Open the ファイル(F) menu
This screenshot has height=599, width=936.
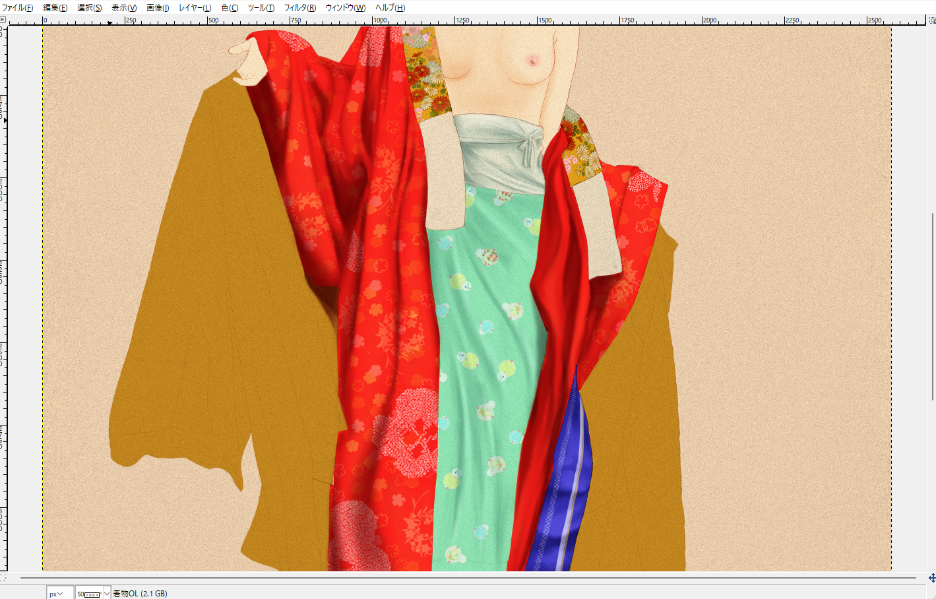coord(18,8)
